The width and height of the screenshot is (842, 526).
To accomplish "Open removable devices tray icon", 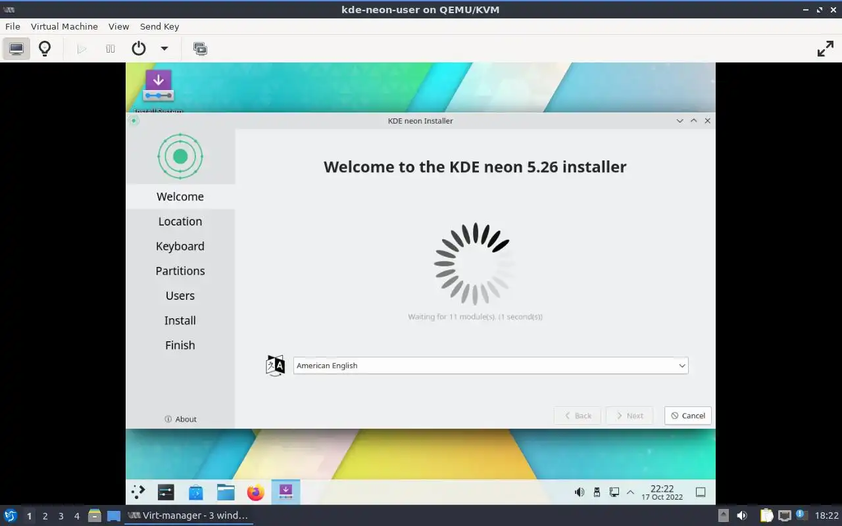I will [x=597, y=492].
